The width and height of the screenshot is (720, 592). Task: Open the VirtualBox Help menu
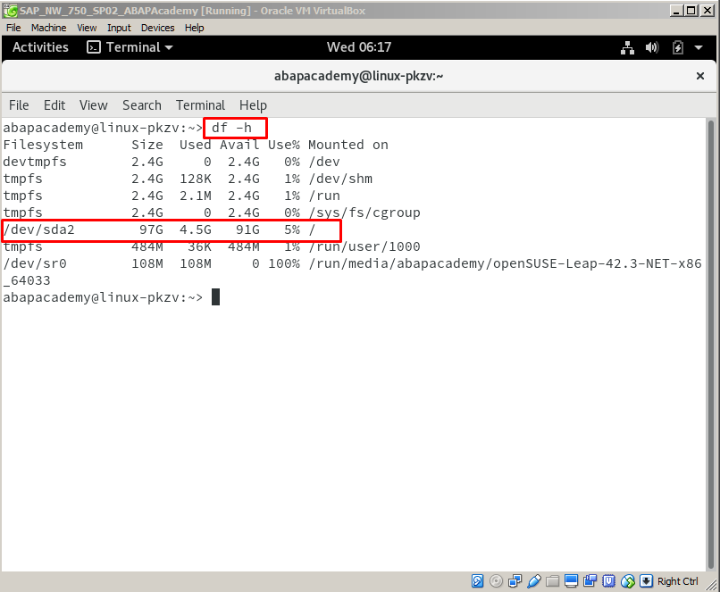194,28
